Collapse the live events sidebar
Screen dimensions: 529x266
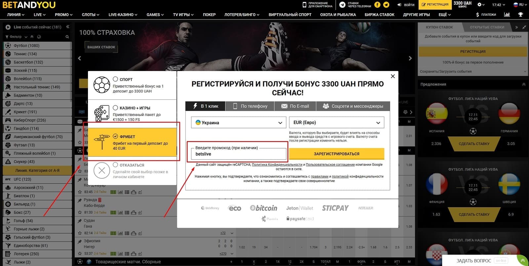pos(67,27)
